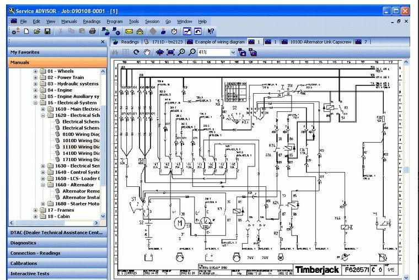
Task: Switch to 1010D Alternator Link Capscrew tab
Action: pyautogui.click(x=317, y=42)
